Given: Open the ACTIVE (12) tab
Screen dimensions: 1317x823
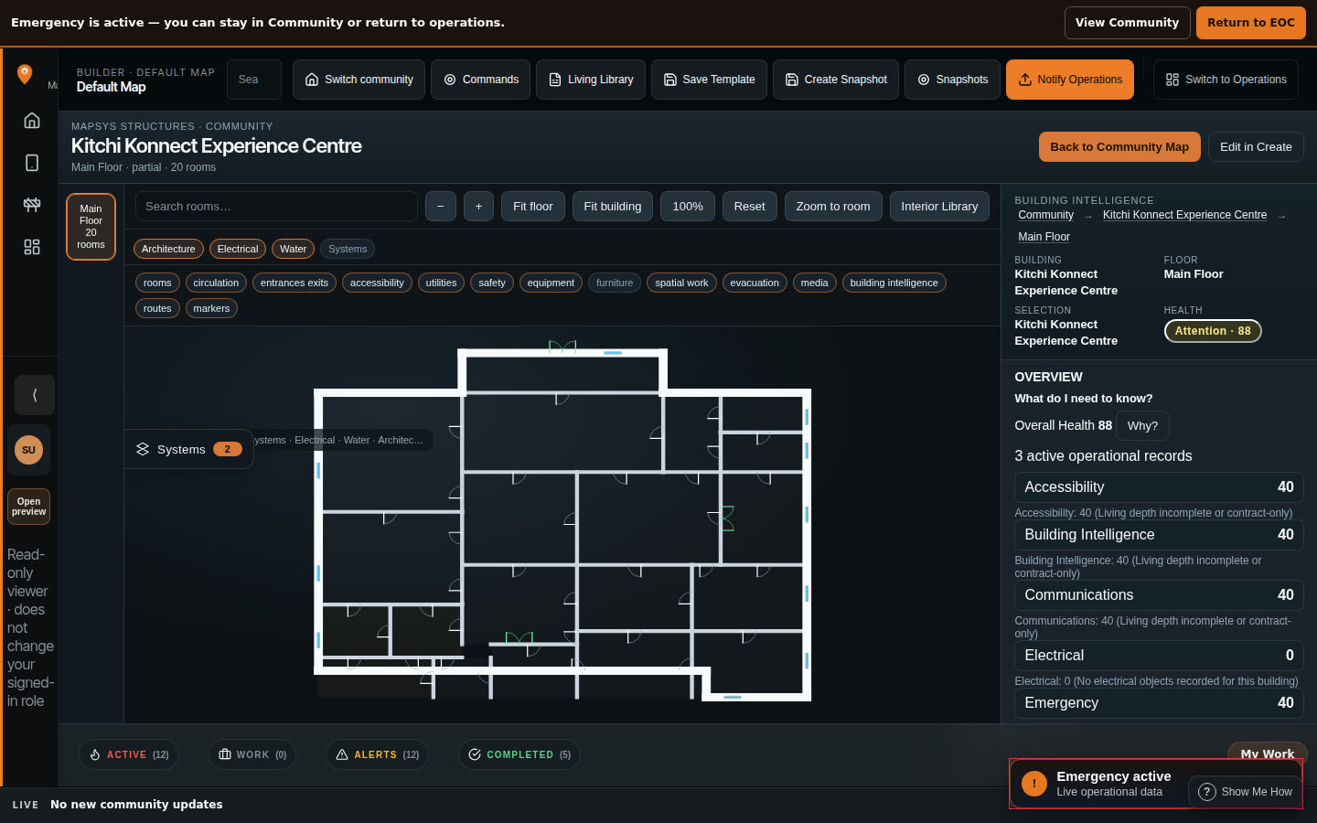Looking at the screenshot, I should (x=129, y=754).
